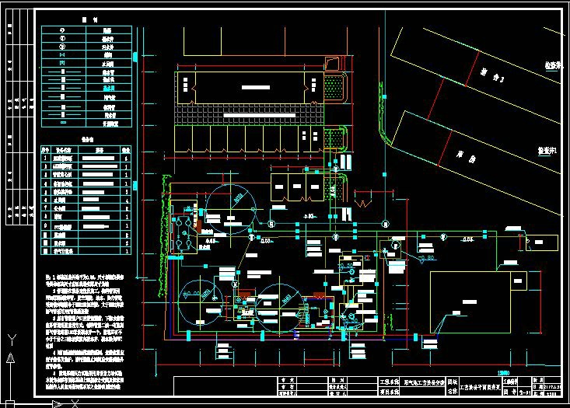Select the dashed rectangle symbol in the last legend row
570x408 pixels.
63,123
